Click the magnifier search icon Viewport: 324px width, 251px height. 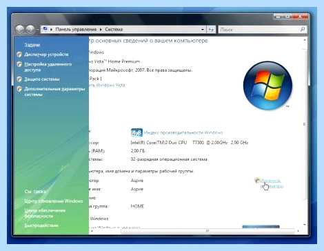303,29
